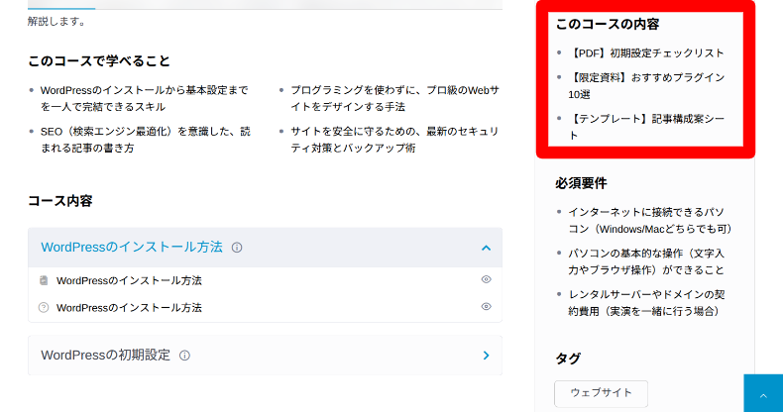Click 【PDF】初期設定チェックリスト item

point(645,53)
